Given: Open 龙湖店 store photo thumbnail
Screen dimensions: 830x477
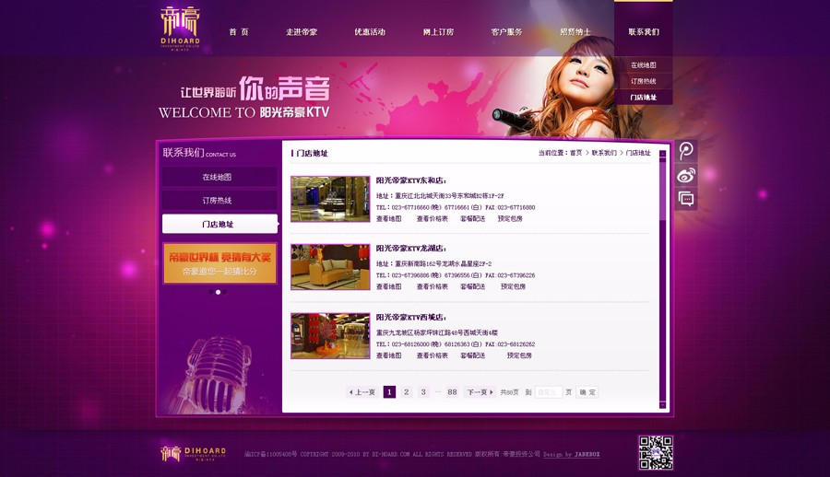Looking at the screenshot, I should pos(330,266).
